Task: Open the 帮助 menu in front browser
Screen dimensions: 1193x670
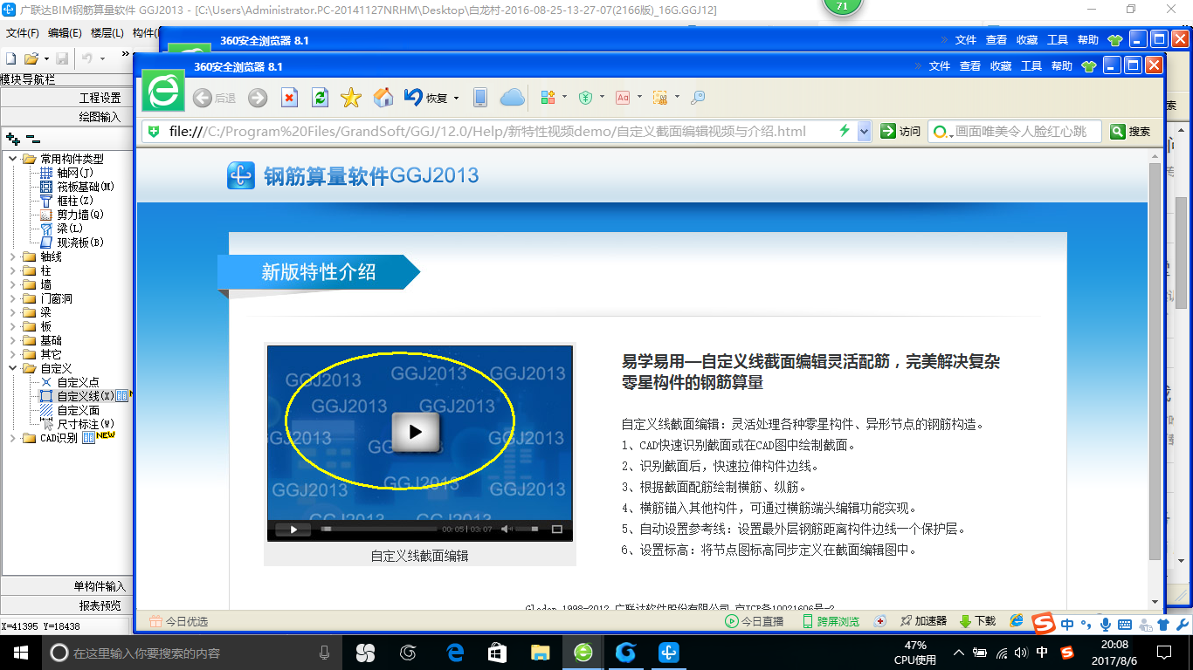Action: pyautogui.click(x=1062, y=66)
